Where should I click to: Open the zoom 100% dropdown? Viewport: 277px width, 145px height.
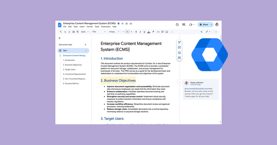[x=84, y=32]
